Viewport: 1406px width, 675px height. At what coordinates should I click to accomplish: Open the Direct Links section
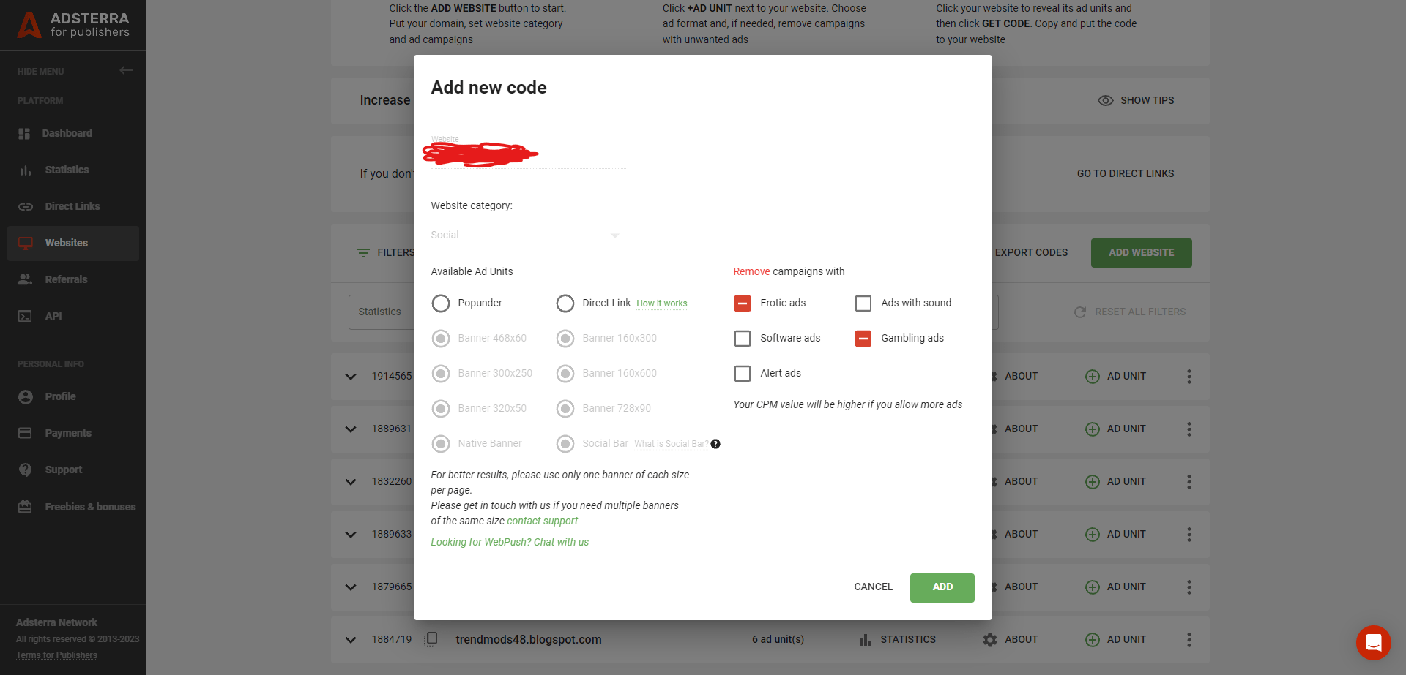coord(71,206)
